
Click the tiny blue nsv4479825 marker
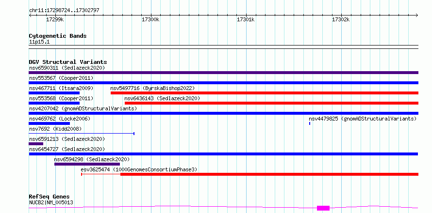[x=310, y=123]
